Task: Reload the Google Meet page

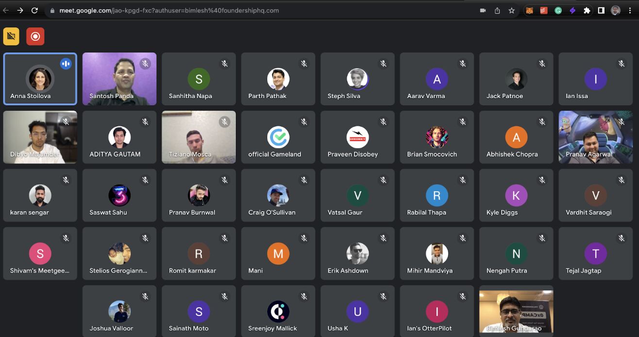Action: [34, 10]
